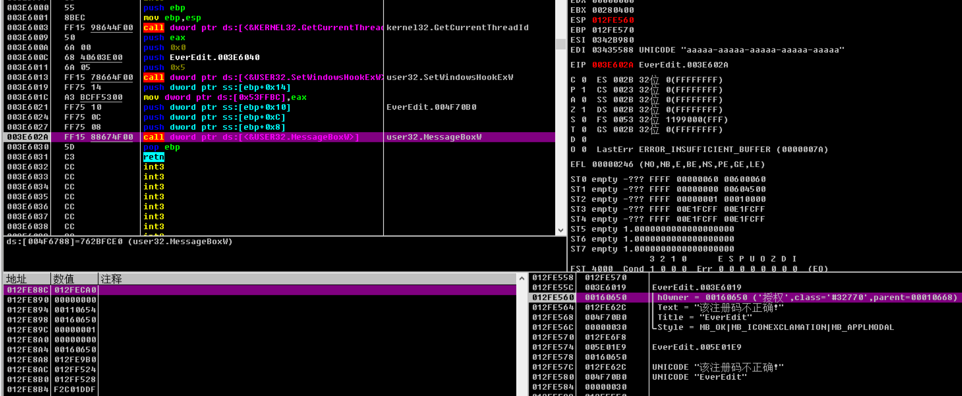Click the dump pane scrollbar up arrow
The image size is (962, 396).
pyautogui.click(x=522, y=279)
